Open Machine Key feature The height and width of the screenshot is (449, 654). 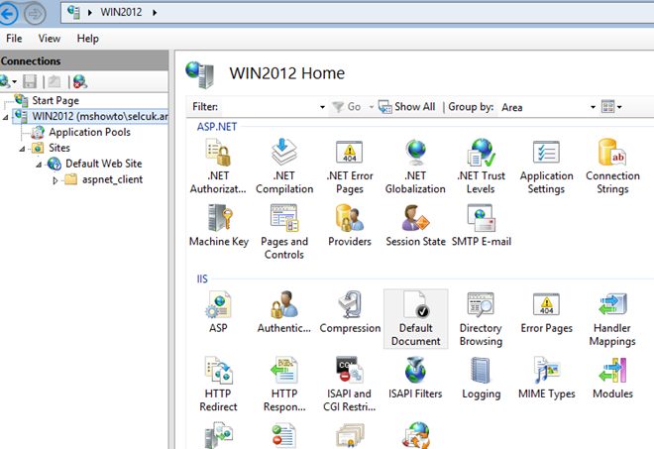(x=219, y=226)
